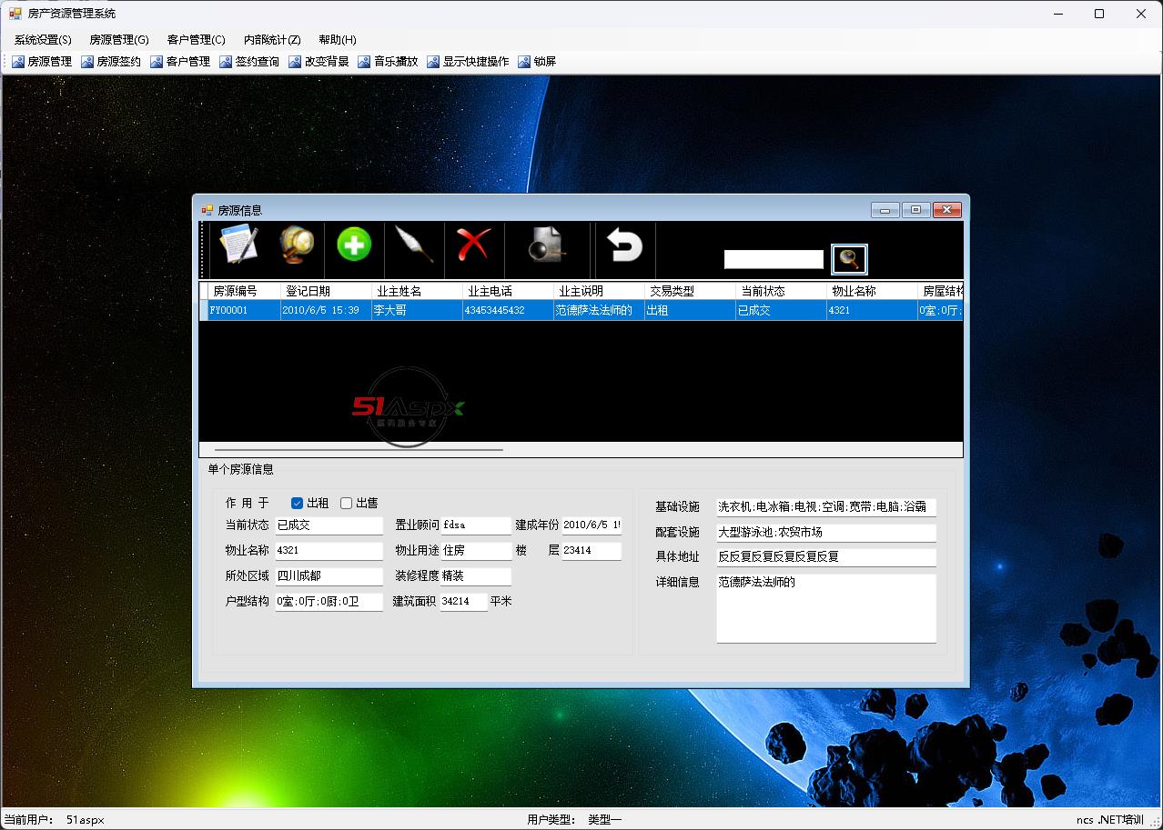
Task: Click the red X delete icon
Action: [473, 245]
